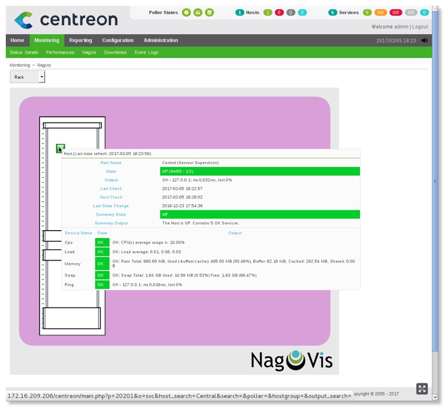Image resolution: width=444 pixels, height=407 pixels.
Task: Click the vertical page scrollbar
Action: point(435,181)
